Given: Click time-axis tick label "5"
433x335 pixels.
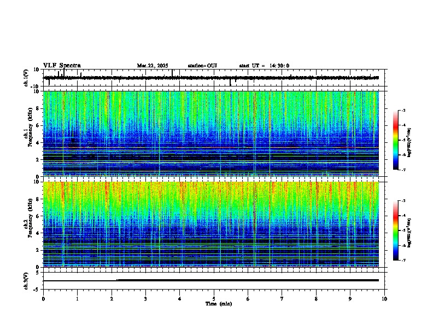Looking at the screenshot, I should (214, 299).
